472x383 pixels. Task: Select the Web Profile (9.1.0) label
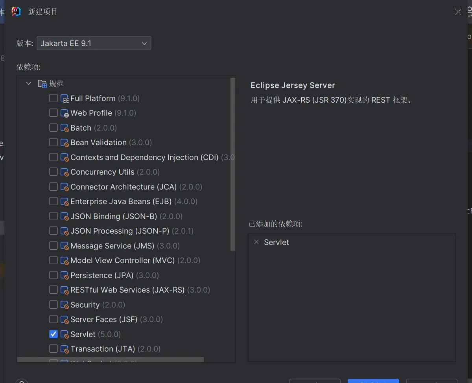click(x=103, y=113)
